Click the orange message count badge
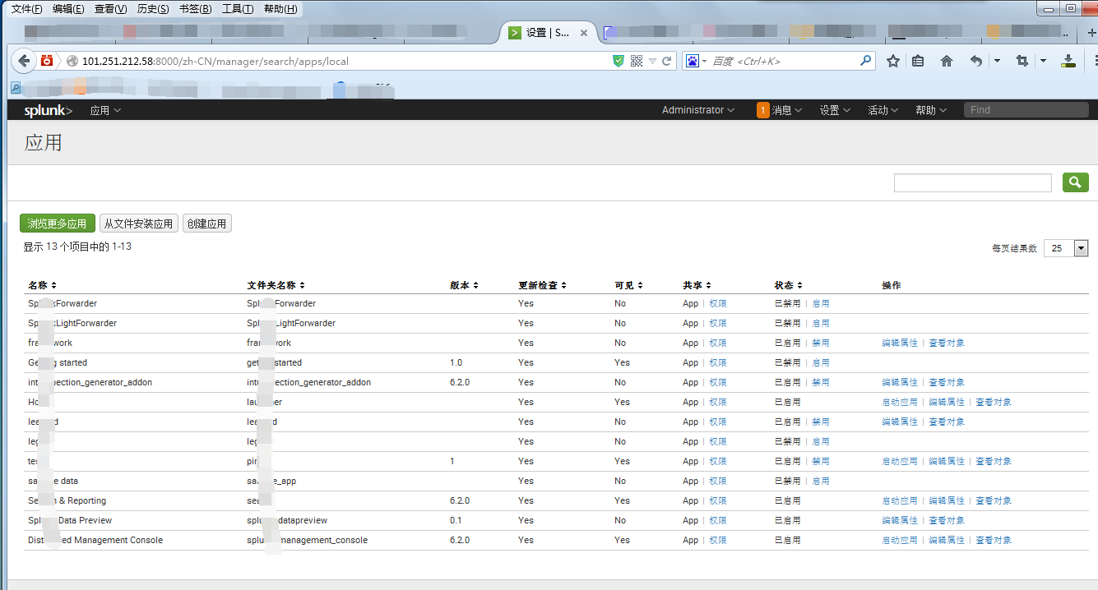The height and width of the screenshot is (590, 1098). coord(762,110)
